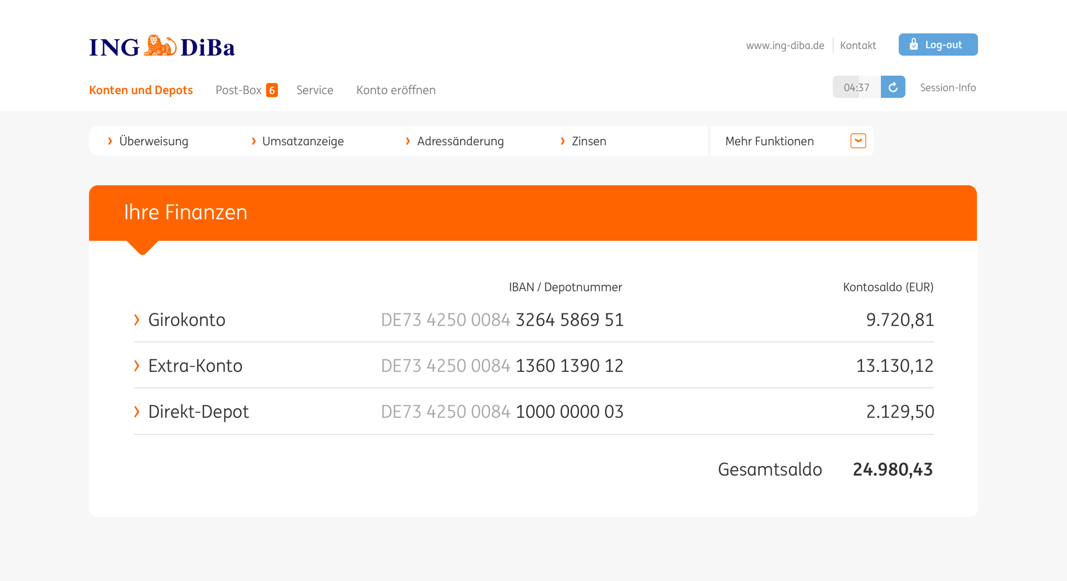Expand the Girokonto row arrow
1067x581 pixels.
pos(137,320)
